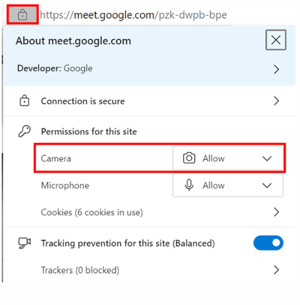300x305 pixels.
Task: Open Trackers (0 blocked) entry
Action: [x=80, y=270]
